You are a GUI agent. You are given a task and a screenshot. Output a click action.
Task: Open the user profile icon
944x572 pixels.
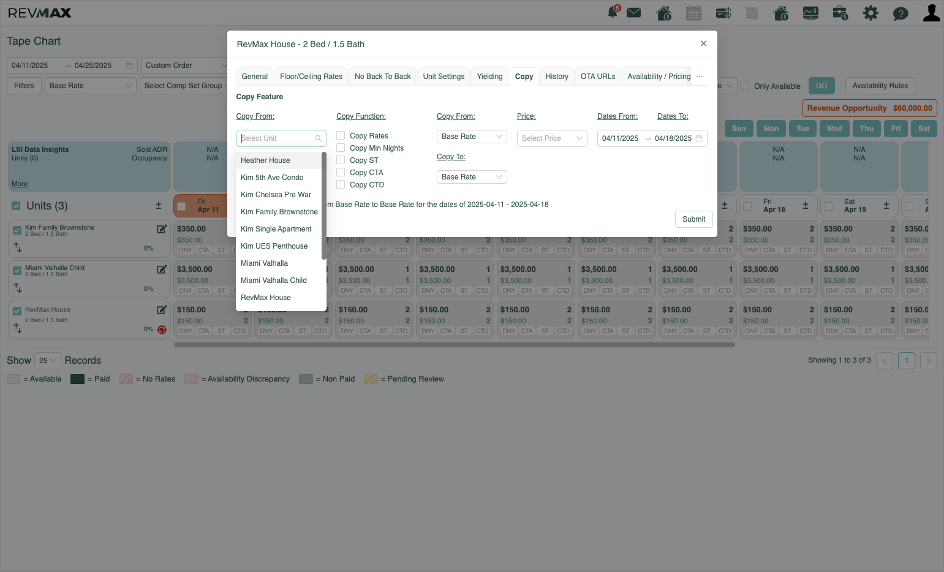(x=932, y=13)
